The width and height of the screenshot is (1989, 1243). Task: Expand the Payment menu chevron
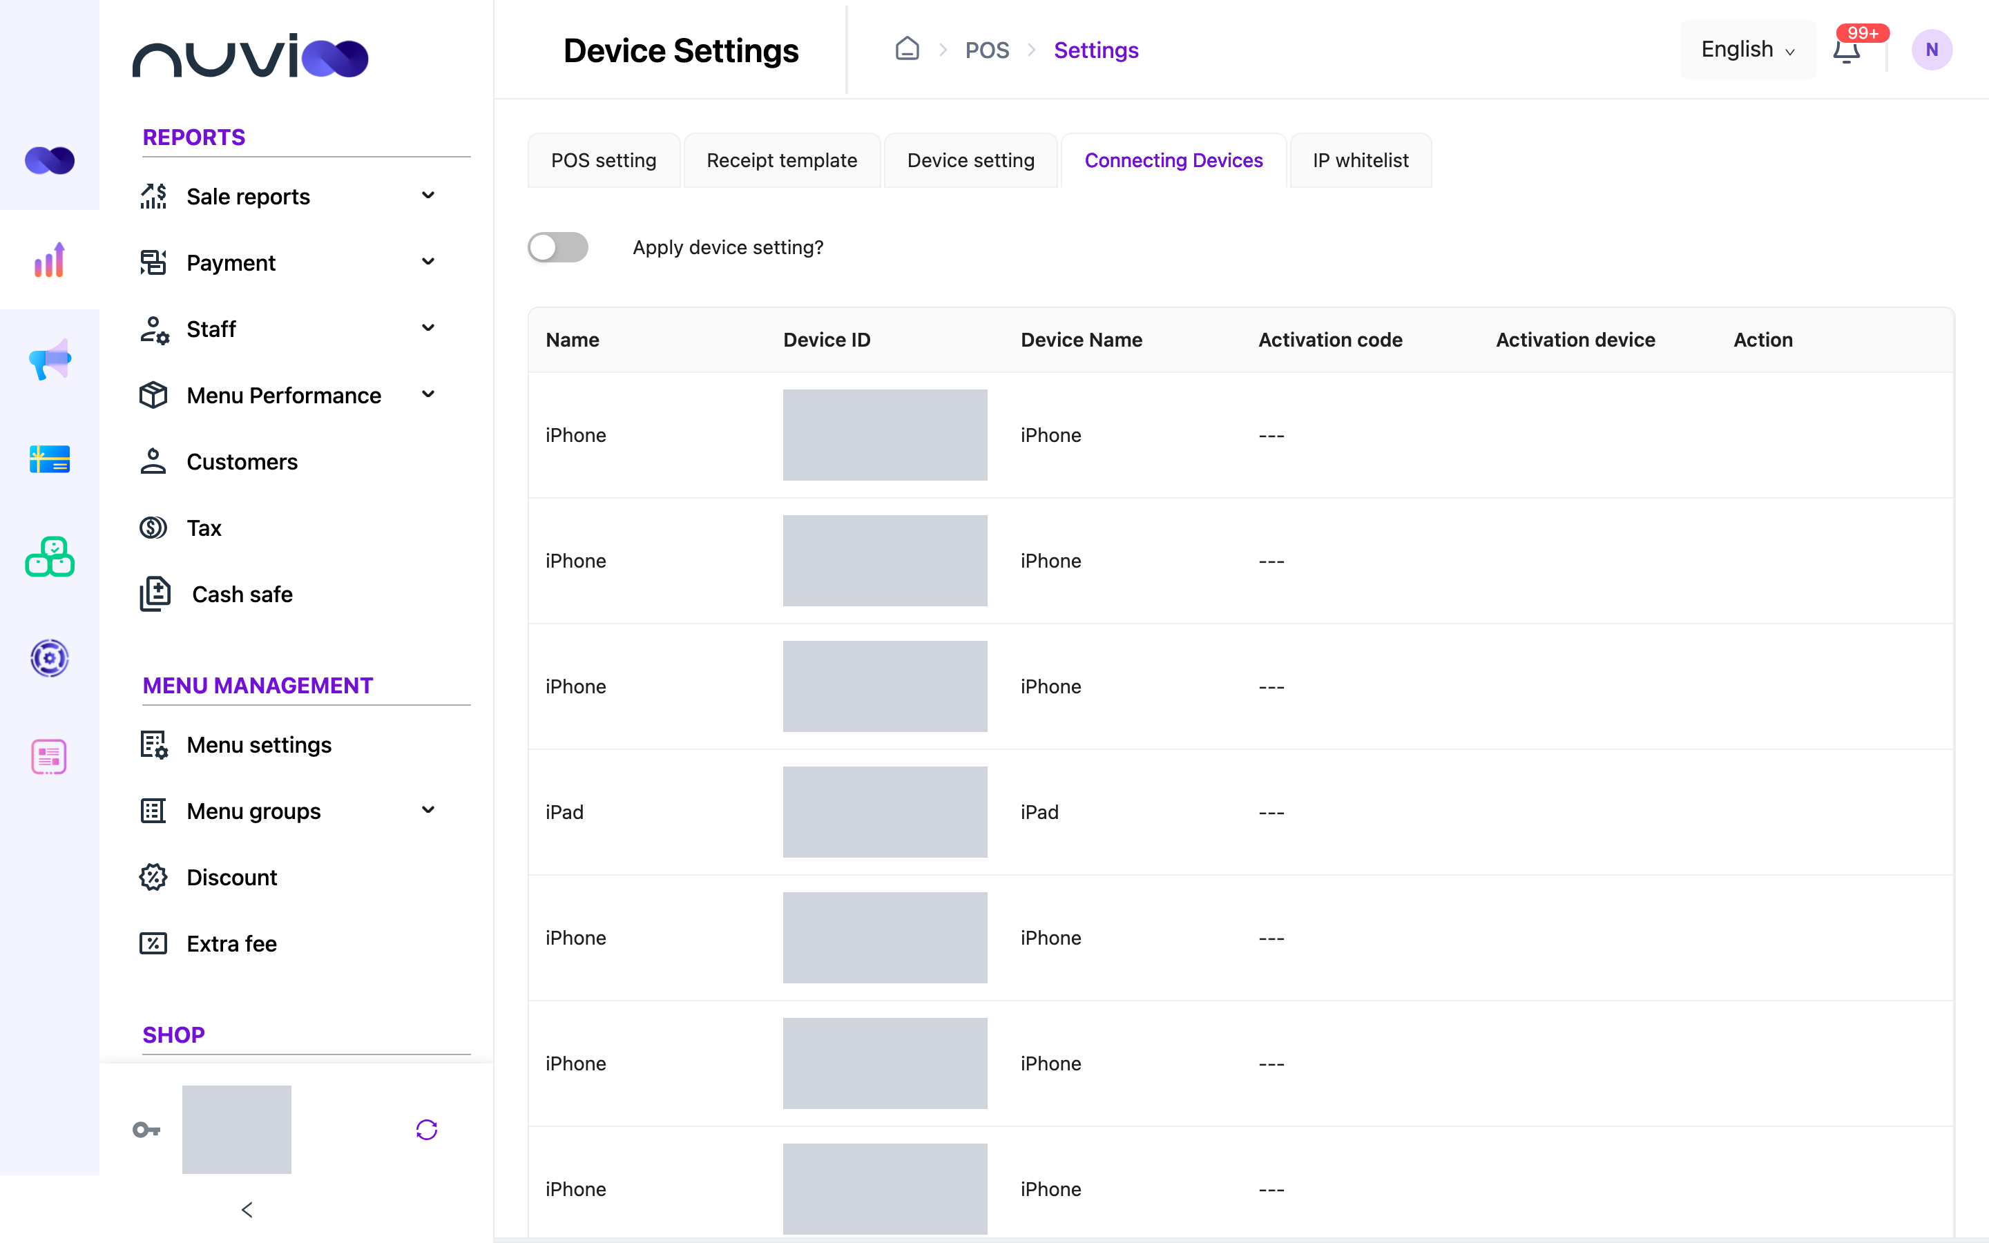pyautogui.click(x=428, y=262)
